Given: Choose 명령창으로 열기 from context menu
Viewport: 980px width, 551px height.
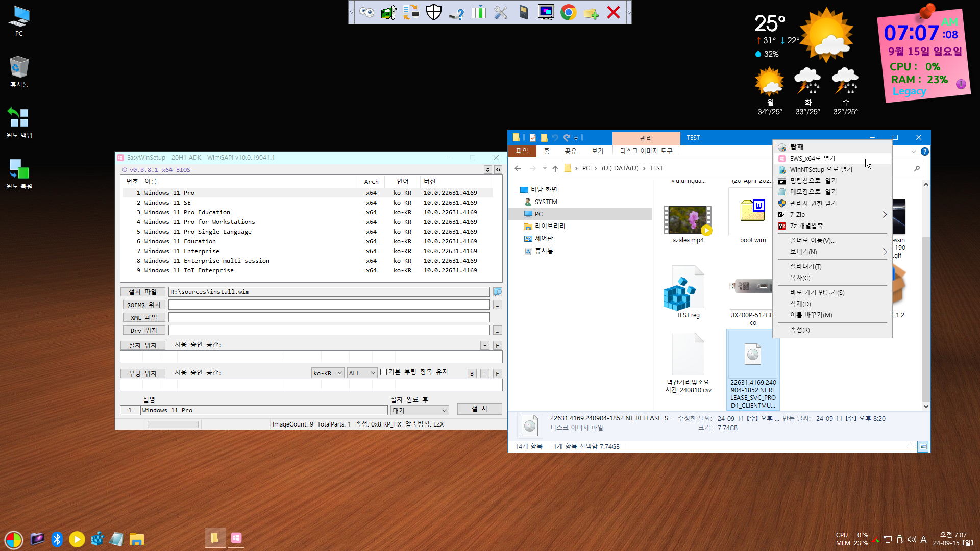Looking at the screenshot, I should [x=832, y=181].
